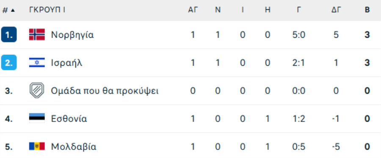
Task: Open the Ισραήλ team link
Action: pyautogui.click(x=66, y=63)
